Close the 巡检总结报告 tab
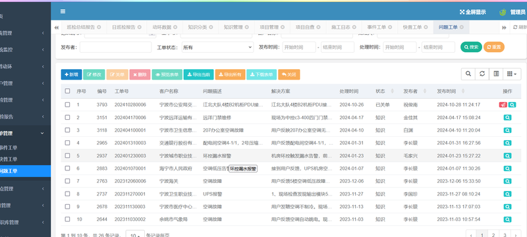Image resolution: width=527 pixels, height=237 pixels. pos(99,27)
